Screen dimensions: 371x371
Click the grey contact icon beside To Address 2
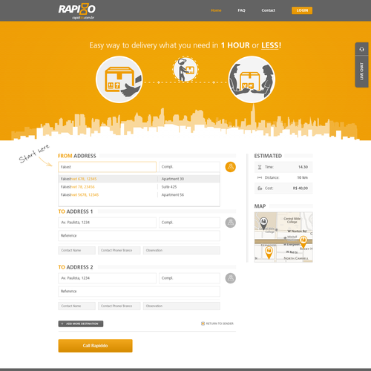tap(230, 278)
